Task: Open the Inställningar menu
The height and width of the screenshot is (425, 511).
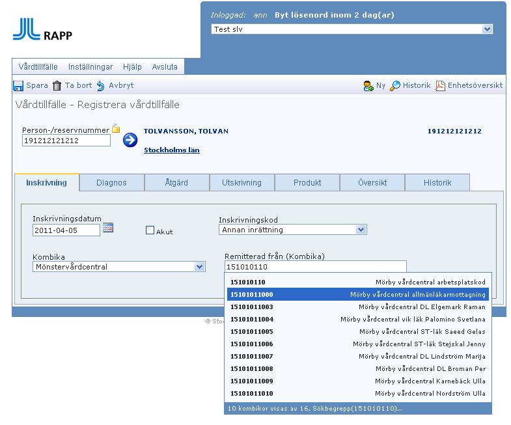Action: (x=90, y=67)
